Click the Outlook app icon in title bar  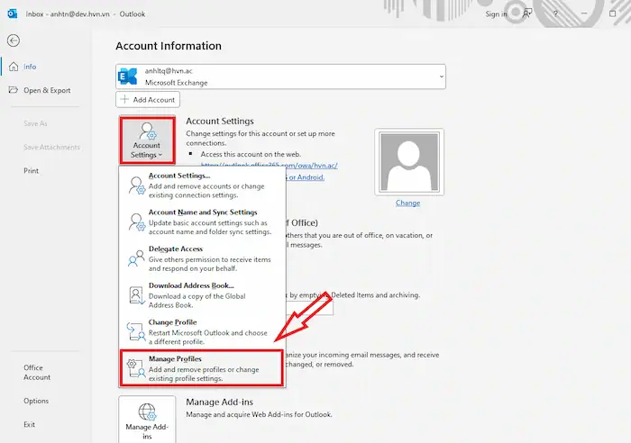[12, 14]
